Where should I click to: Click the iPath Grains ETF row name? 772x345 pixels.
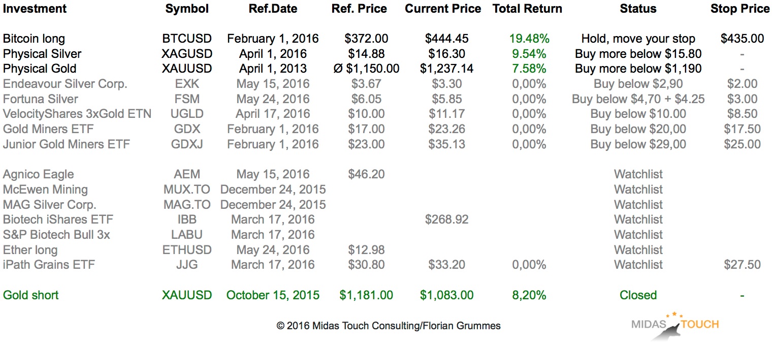[49, 265]
